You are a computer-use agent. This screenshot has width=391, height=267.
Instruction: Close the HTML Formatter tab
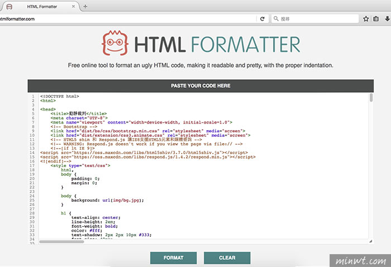pos(73,7)
